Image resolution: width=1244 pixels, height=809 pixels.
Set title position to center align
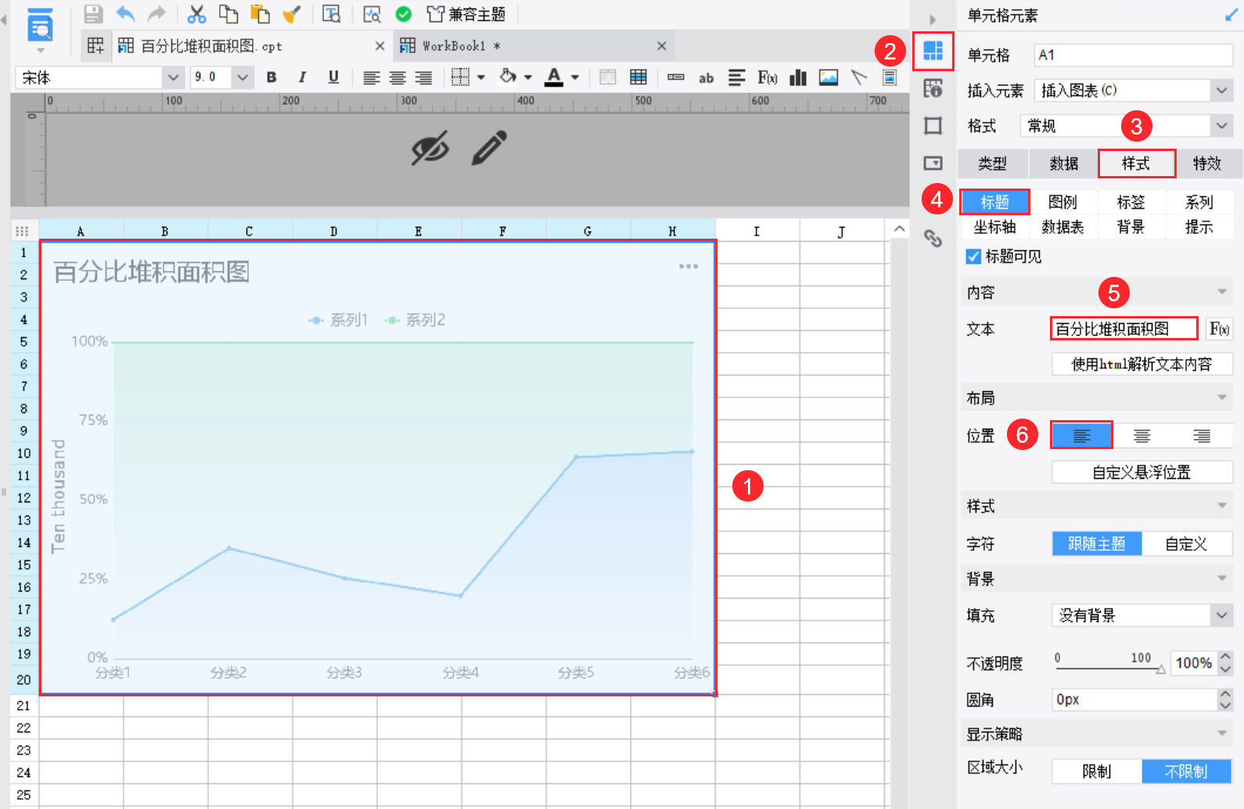(1142, 436)
